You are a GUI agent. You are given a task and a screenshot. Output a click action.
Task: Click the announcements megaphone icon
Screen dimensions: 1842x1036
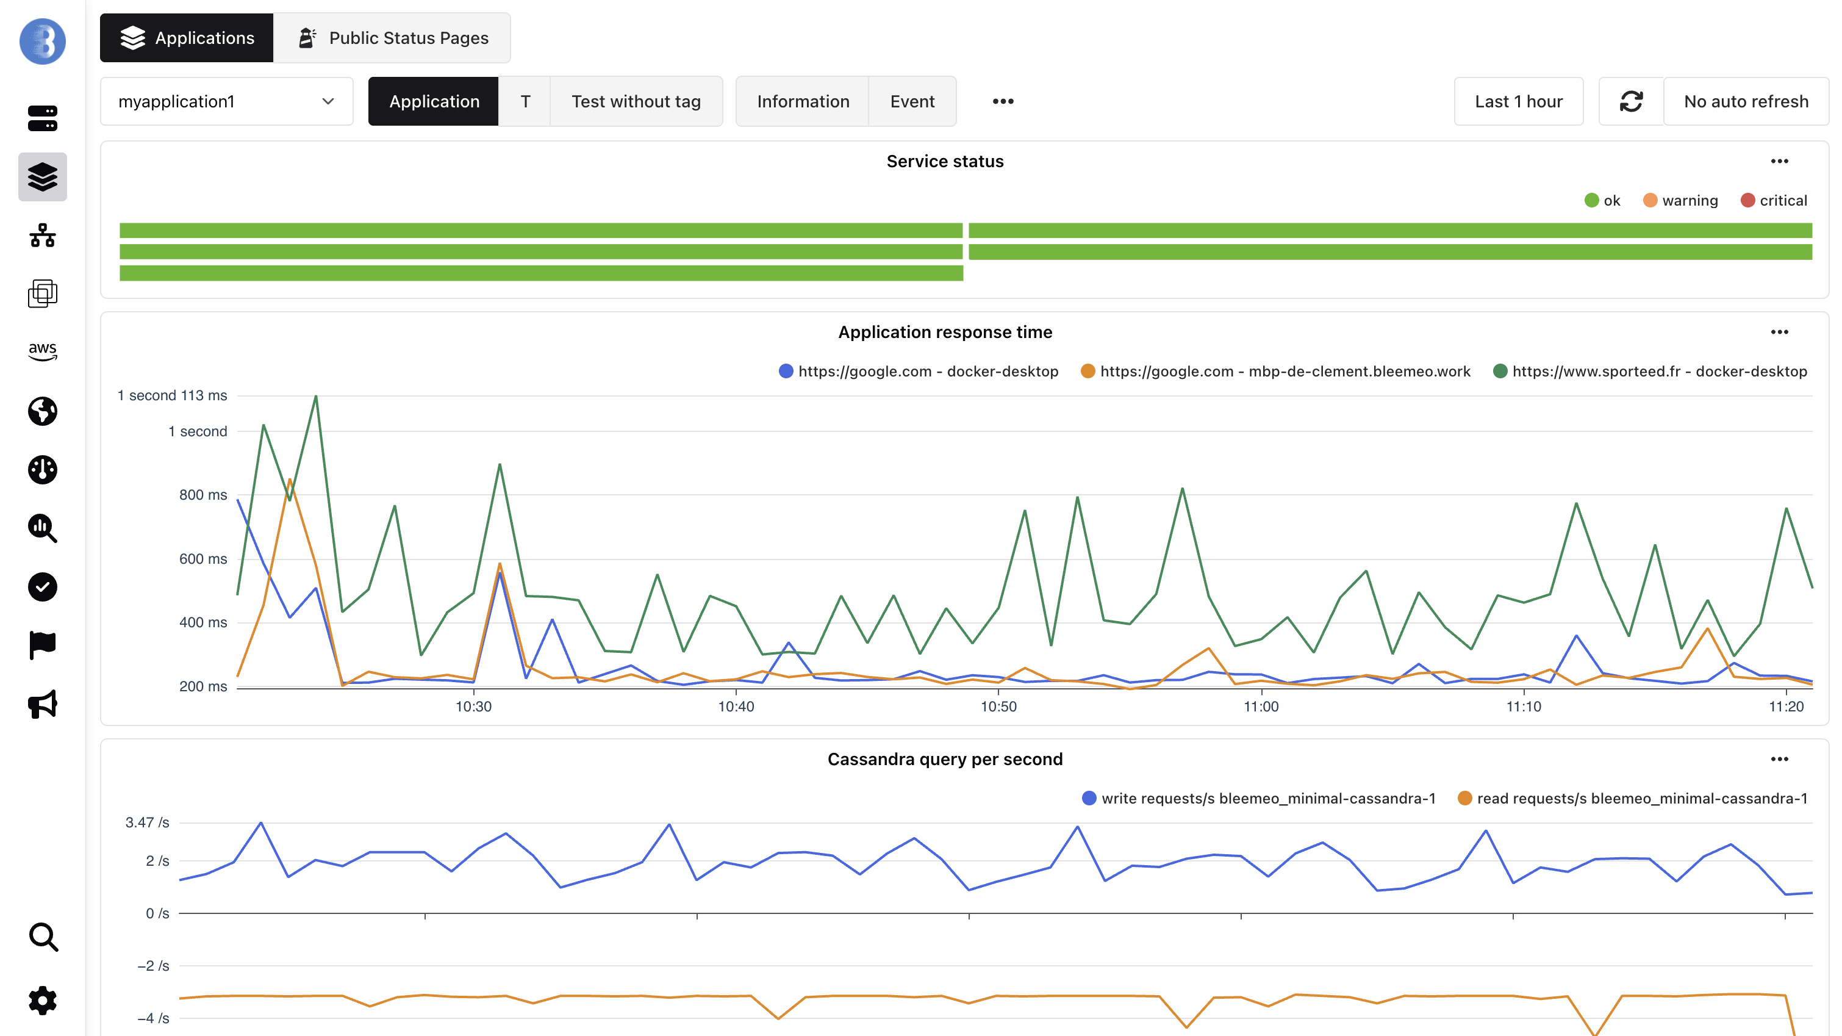click(x=42, y=703)
